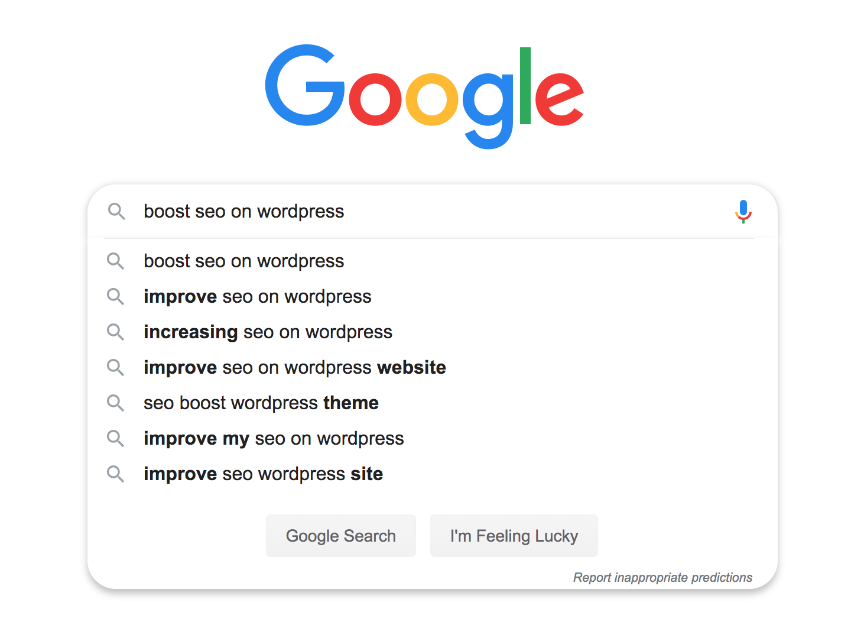Screen dimensions: 864x628
Task: Click the I'm Feeling Lucky button
Action: (514, 536)
